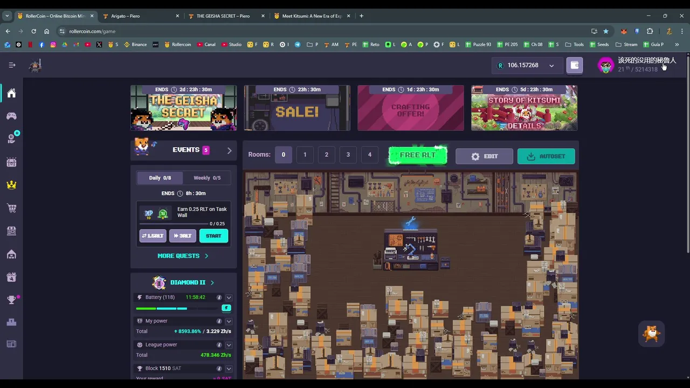Select room 1
Image resolution: width=690 pixels, height=388 pixels.
305,155
